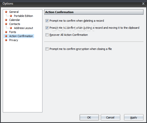Switch to the Privacy options page
Screen dimensions: 147x123
[x=14, y=40]
